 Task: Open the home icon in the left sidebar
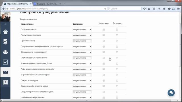click(5, 32)
